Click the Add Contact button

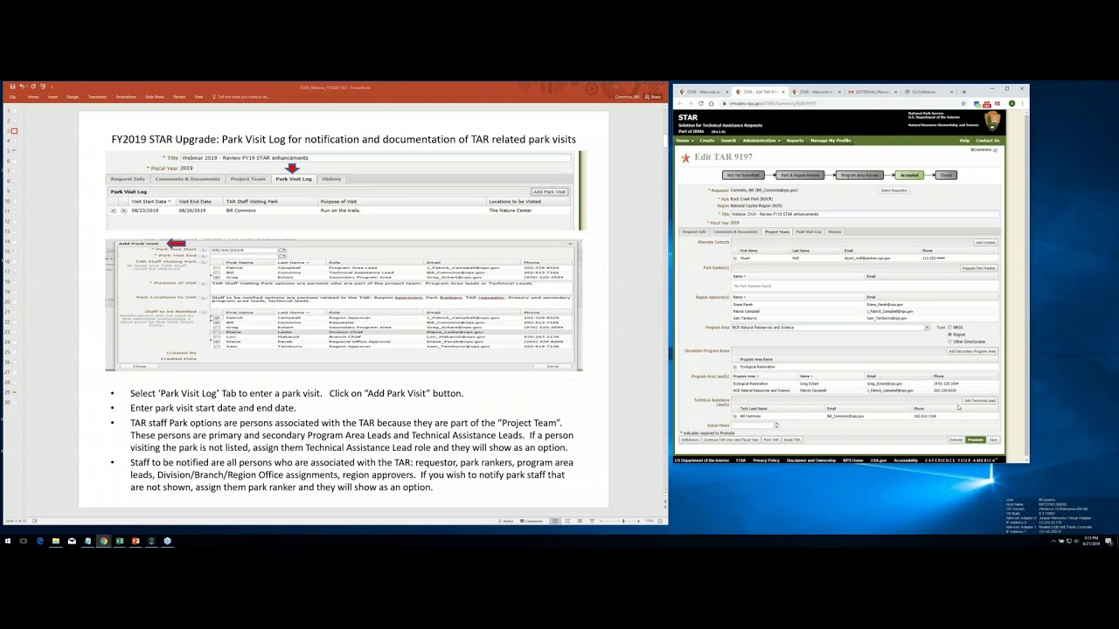point(985,242)
